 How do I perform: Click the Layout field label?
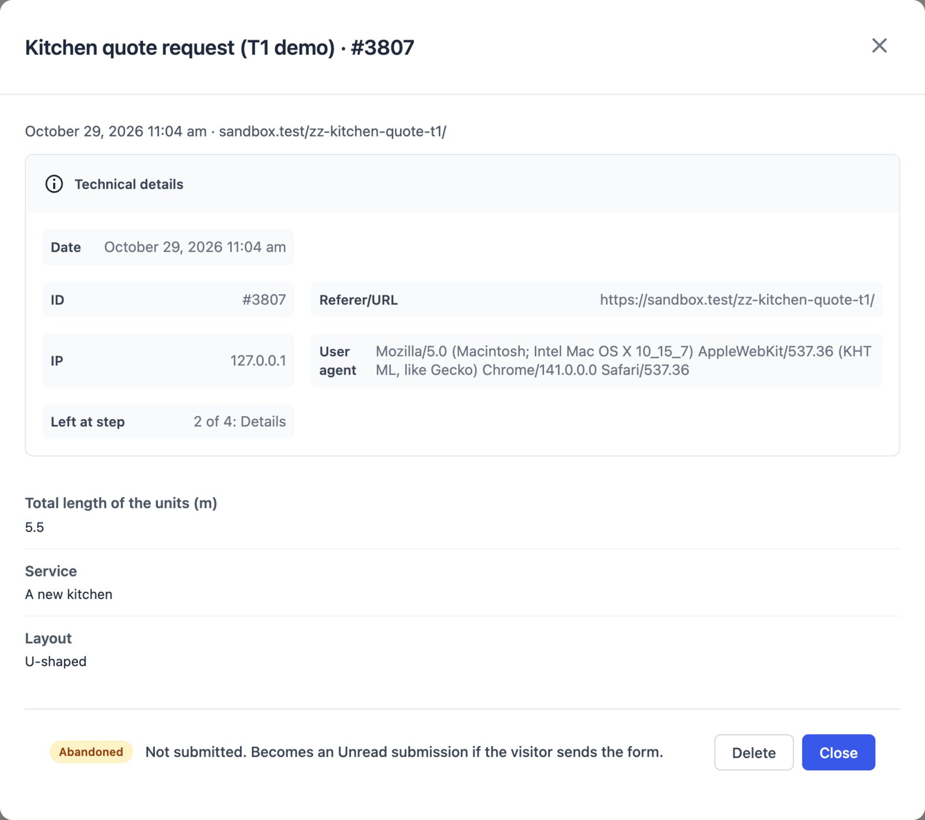pos(49,638)
